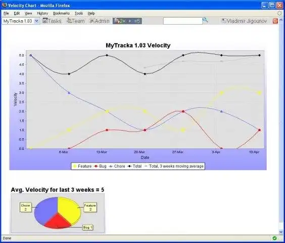Click the Total legend entry
The image size is (285, 243).
(x=134, y=166)
